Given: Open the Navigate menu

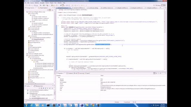Looking at the screenshot, I should point(42,3).
